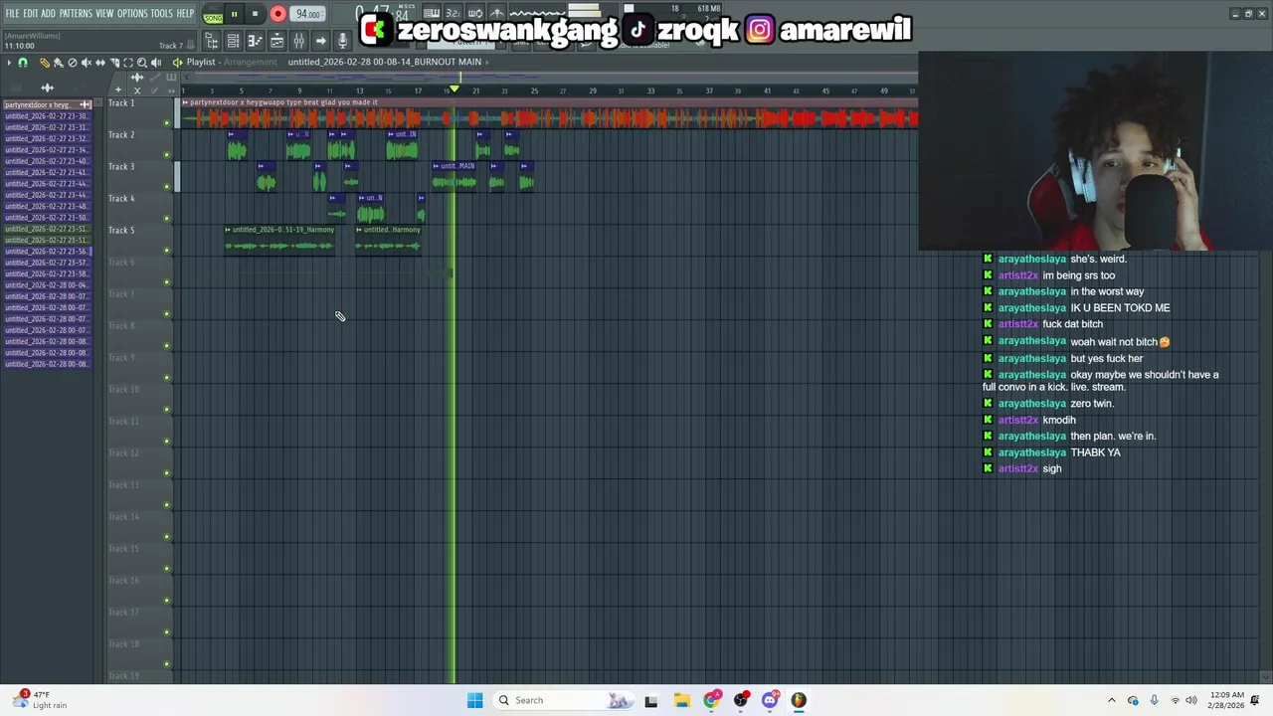The height and width of the screenshot is (716, 1273).
Task: Click the tempo field showing 94.000
Action: coord(308,14)
